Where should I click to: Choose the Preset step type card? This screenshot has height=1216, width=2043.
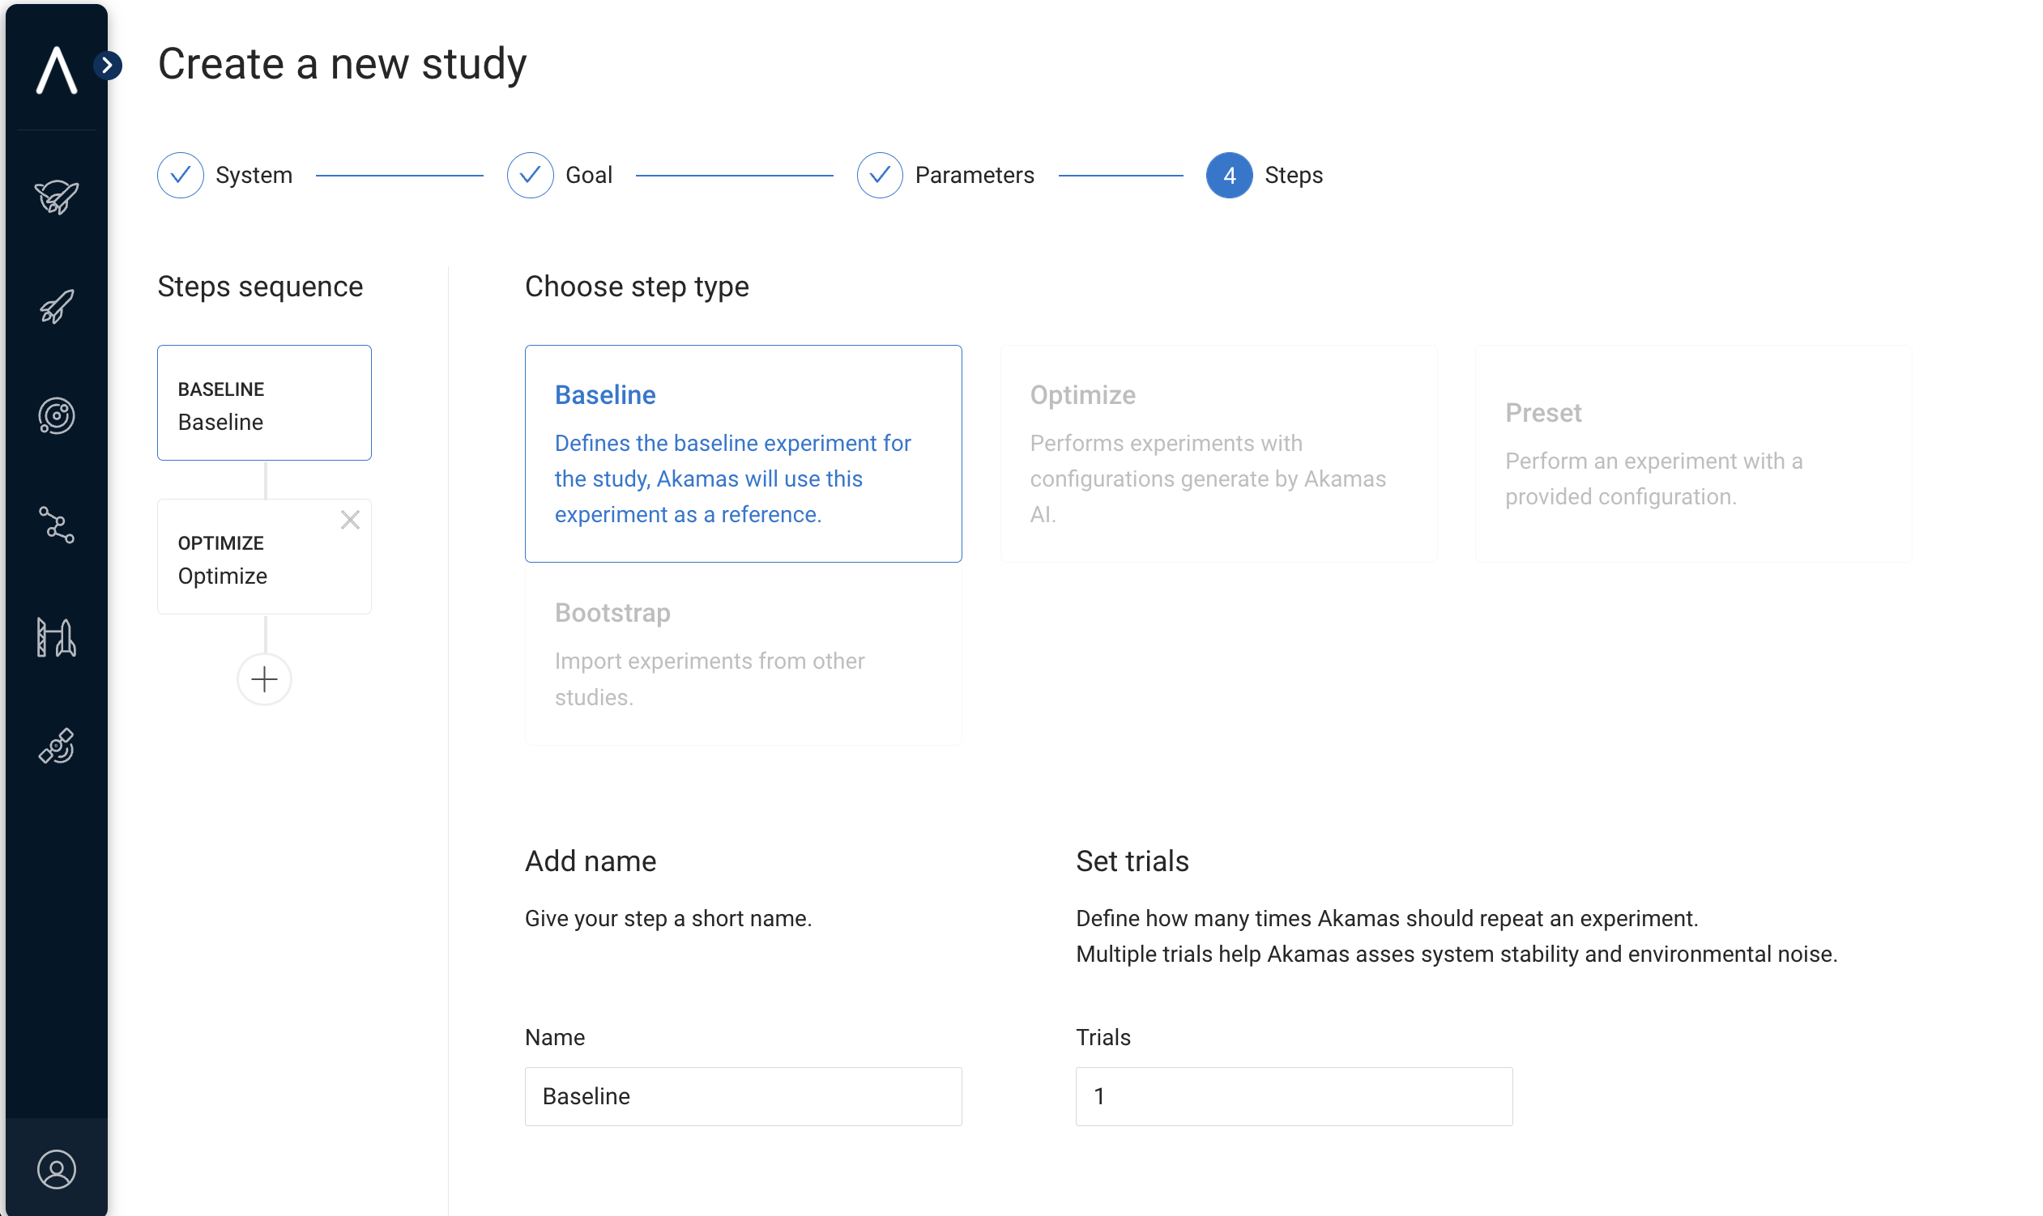coord(1693,453)
